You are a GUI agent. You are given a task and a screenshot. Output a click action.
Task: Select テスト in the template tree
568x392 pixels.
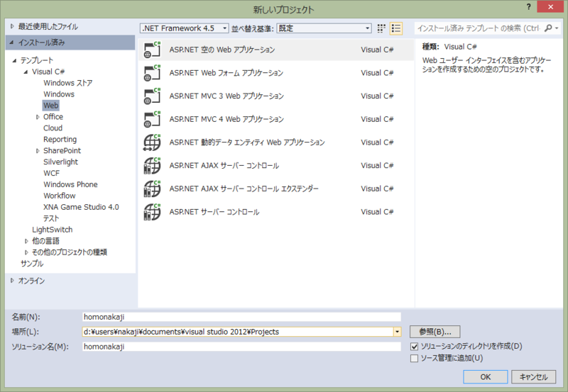point(51,218)
